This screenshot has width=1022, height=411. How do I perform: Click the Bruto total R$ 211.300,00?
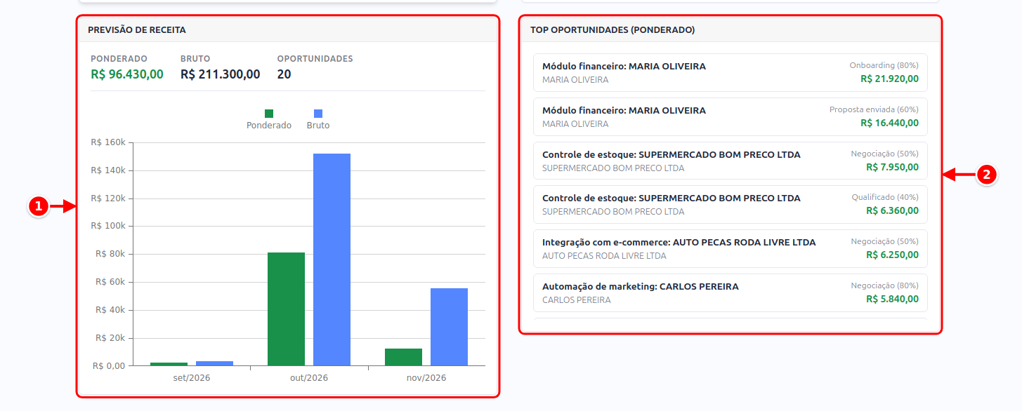point(220,74)
